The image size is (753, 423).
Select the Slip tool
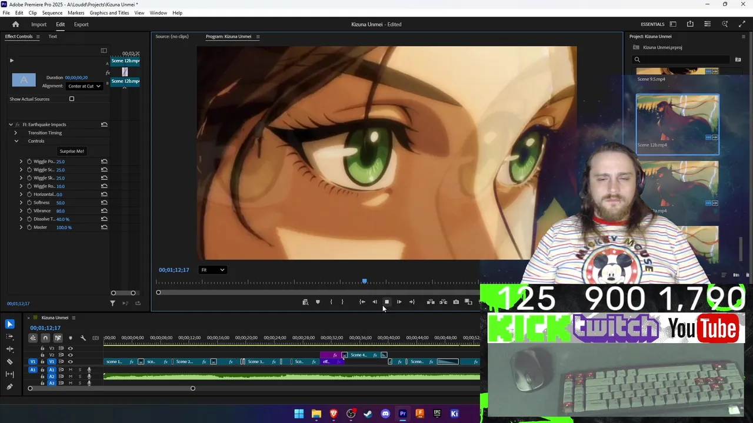click(x=9, y=374)
